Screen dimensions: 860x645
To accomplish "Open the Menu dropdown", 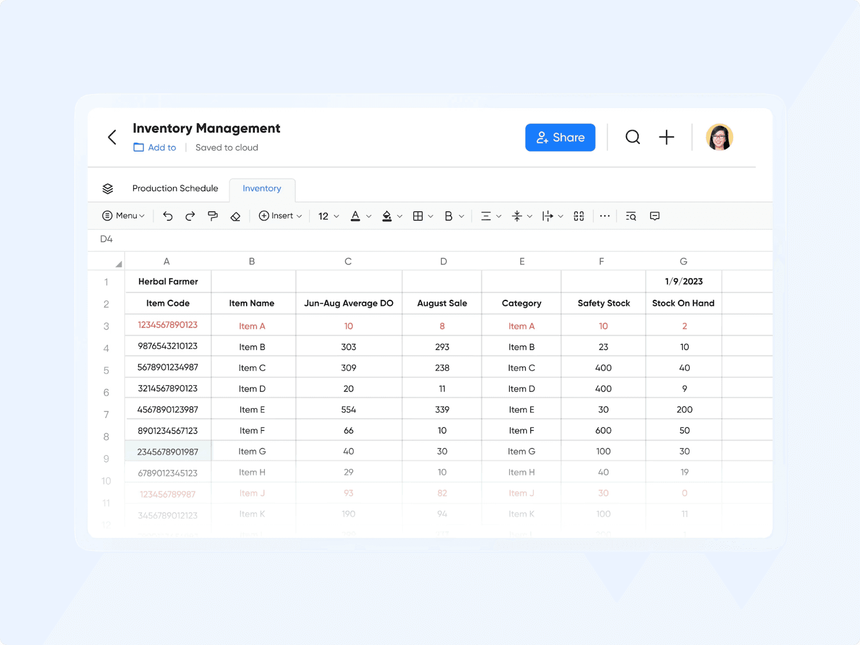I will tap(123, 216).
